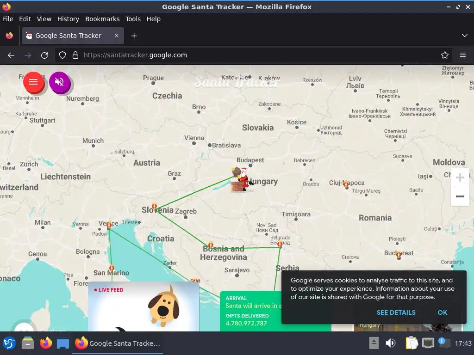Screen dimensions: 474x355
Task: Go back to the previous page
Action: tap(11, 55)
